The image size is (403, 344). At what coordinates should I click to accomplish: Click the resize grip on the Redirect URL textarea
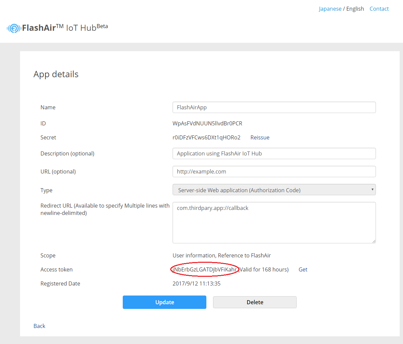click(x=374, y=241)
